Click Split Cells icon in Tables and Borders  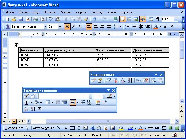(65, 103)
